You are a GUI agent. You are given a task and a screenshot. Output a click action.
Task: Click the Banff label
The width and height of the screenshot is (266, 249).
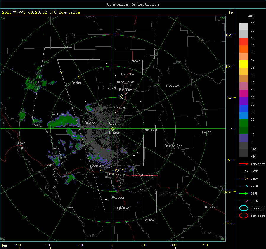[49, 165]
